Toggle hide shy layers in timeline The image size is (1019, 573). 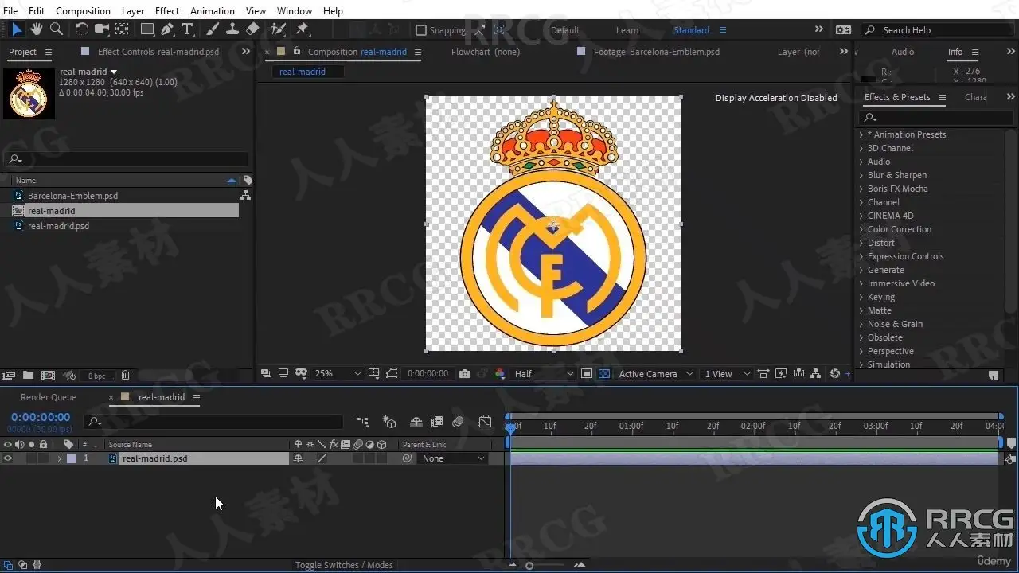[x=416, y=422]
